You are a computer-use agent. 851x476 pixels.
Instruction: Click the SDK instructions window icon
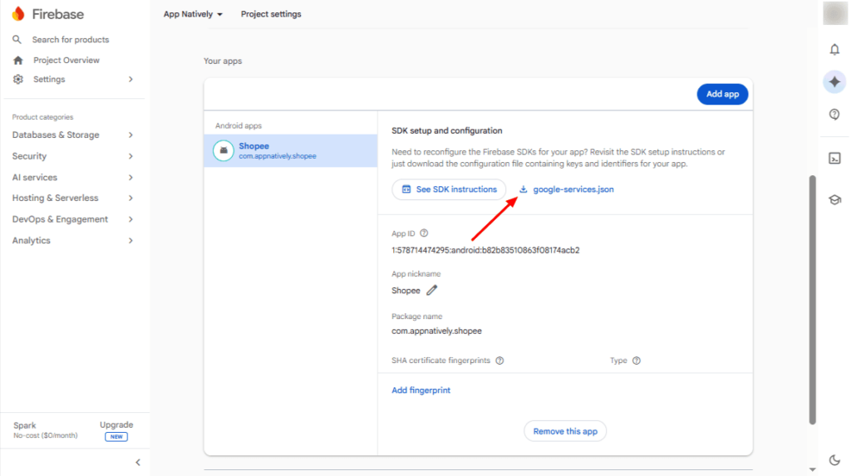click(x=406, y=189)
